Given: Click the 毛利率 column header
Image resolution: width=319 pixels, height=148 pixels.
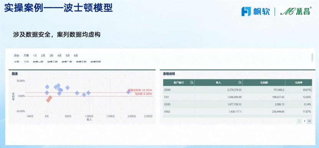Looking at the screenshot, I should [298, 82].
